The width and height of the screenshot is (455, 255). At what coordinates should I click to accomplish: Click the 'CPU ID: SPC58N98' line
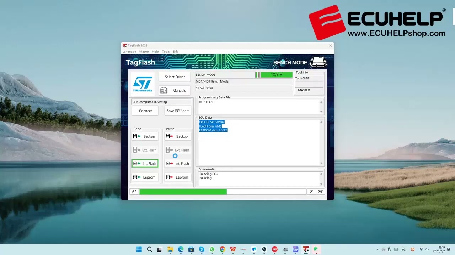[212, 122]
